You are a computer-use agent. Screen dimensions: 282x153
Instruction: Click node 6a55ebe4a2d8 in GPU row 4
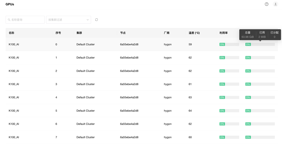coord(129,97)
